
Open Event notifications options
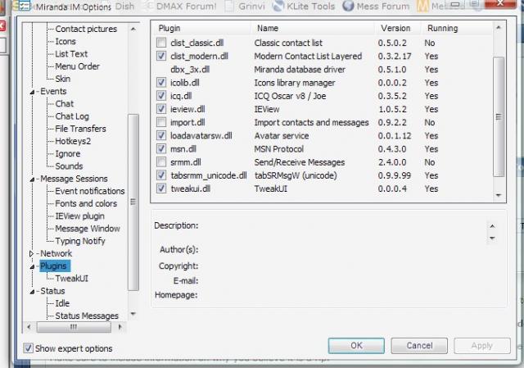tap(90, 191)
